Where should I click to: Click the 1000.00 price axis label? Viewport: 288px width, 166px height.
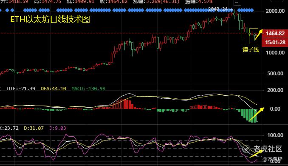tap(275, 53)
